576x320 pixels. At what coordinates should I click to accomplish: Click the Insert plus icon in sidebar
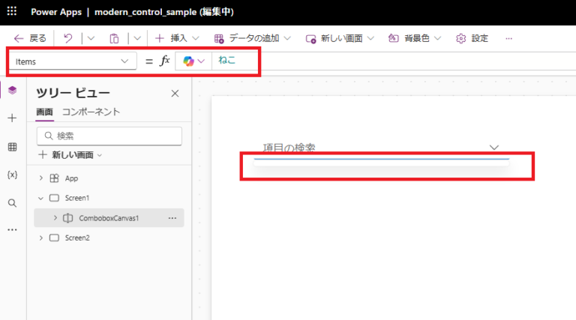(x=12, y=118)
